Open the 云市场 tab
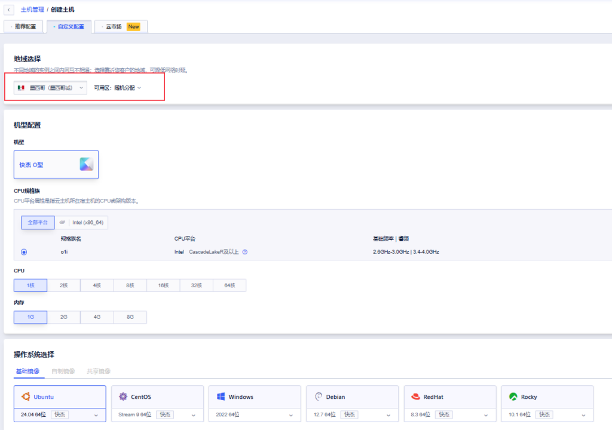Image resolution: width=612 pixels, height=430 pixels. (121, 26)
